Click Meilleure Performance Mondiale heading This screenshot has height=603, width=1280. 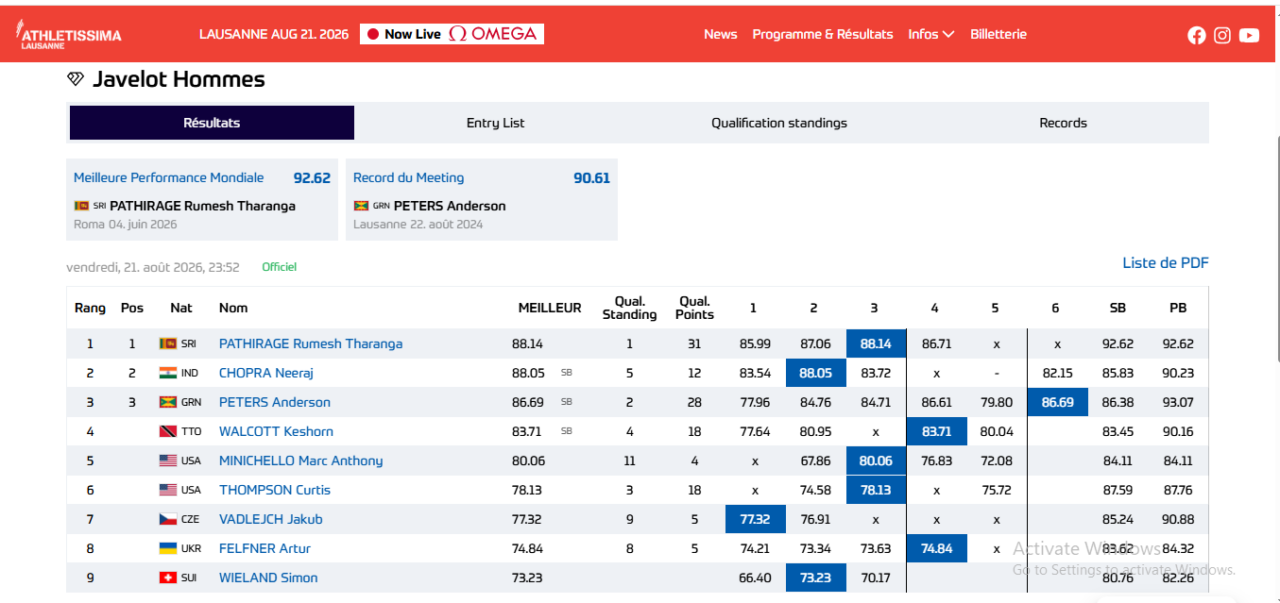click(x=169, y=177)
